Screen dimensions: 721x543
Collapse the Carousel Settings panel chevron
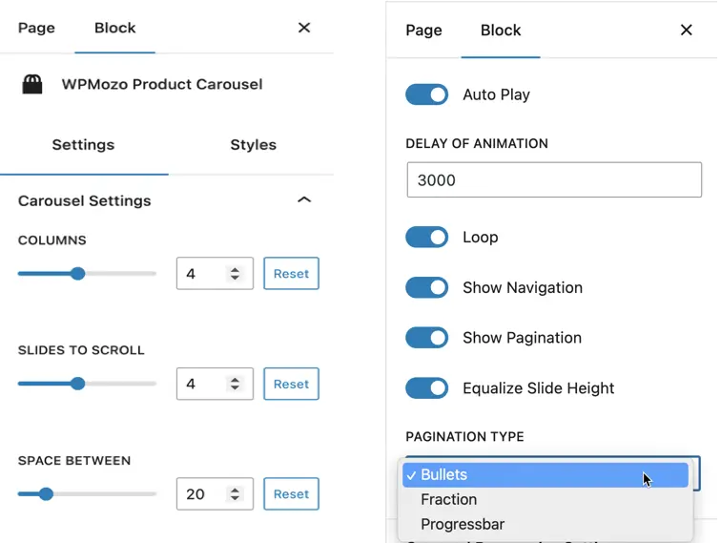click(x=304, y=200)
